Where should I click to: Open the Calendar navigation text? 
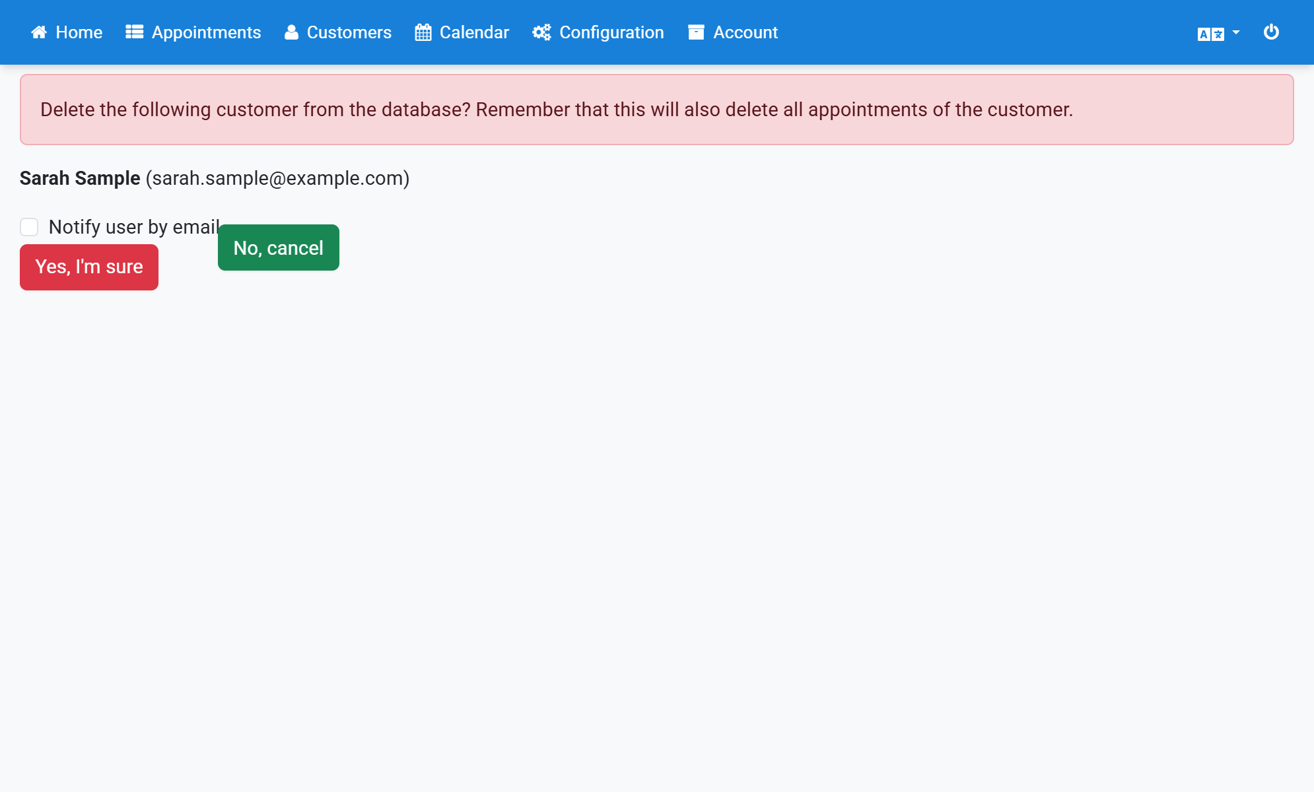pyautogui.click(x=474, y=32)
